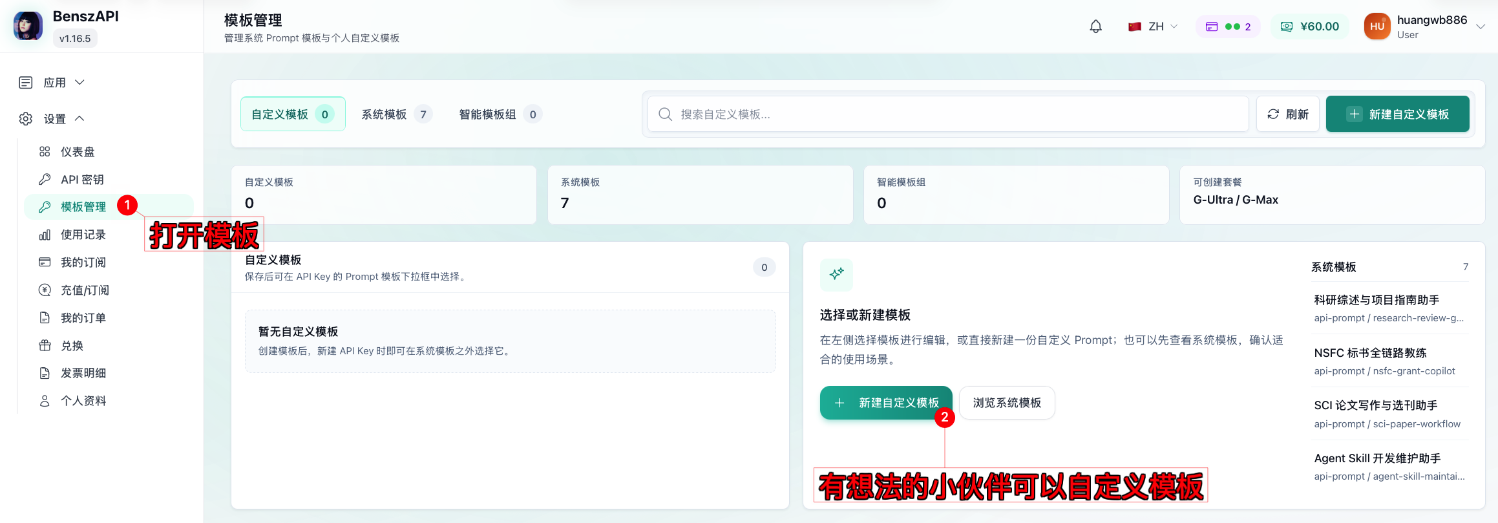Viewport: 1498px width, 523px height.
Task: Click the ¥60.00 balance indicator
Action: (1311, 27)
